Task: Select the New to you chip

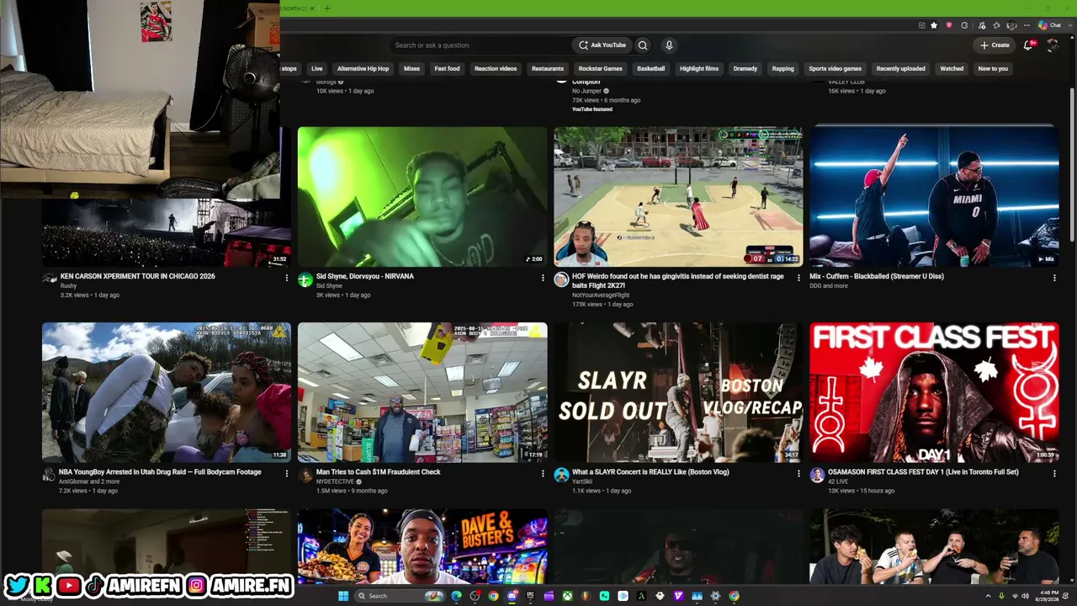Action: click(993, 69)
